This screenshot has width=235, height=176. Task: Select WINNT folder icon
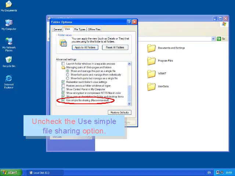click(151, 74)
